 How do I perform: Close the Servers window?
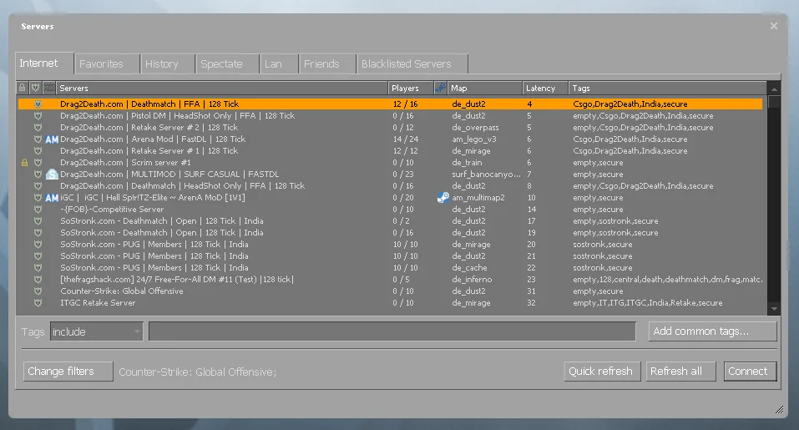pyautogui.click(x=773, y=26)
